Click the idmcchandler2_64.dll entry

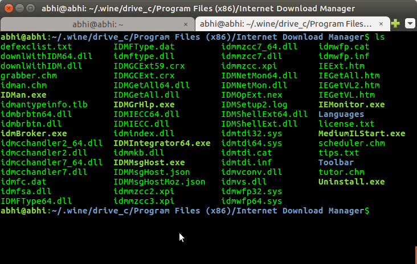[x=52, y=143]
